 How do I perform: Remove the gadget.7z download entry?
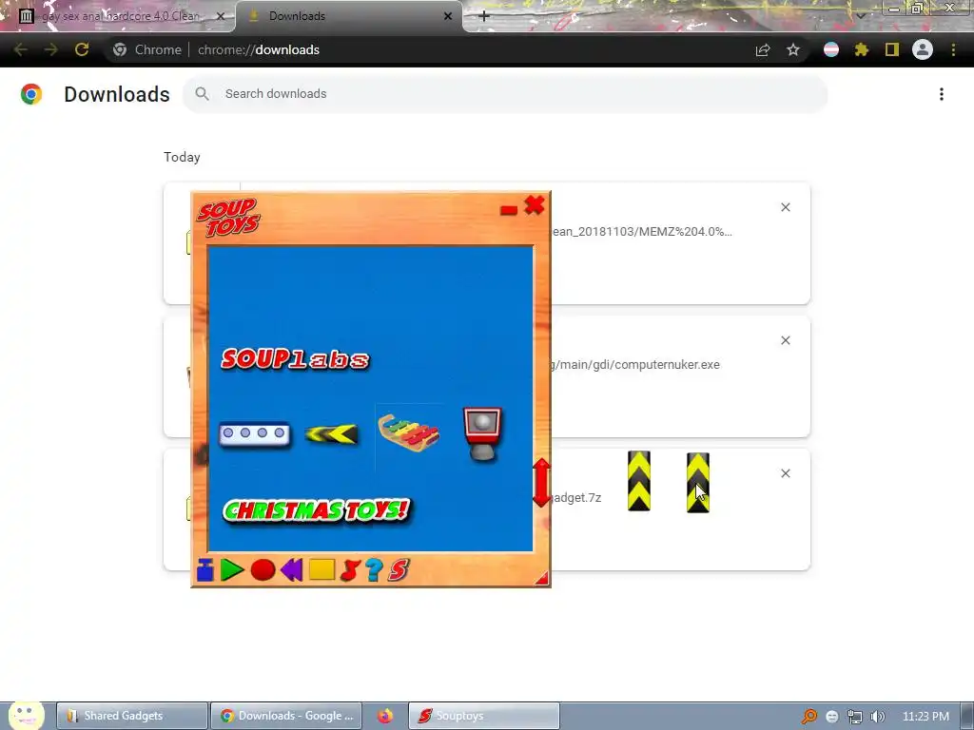786,473
